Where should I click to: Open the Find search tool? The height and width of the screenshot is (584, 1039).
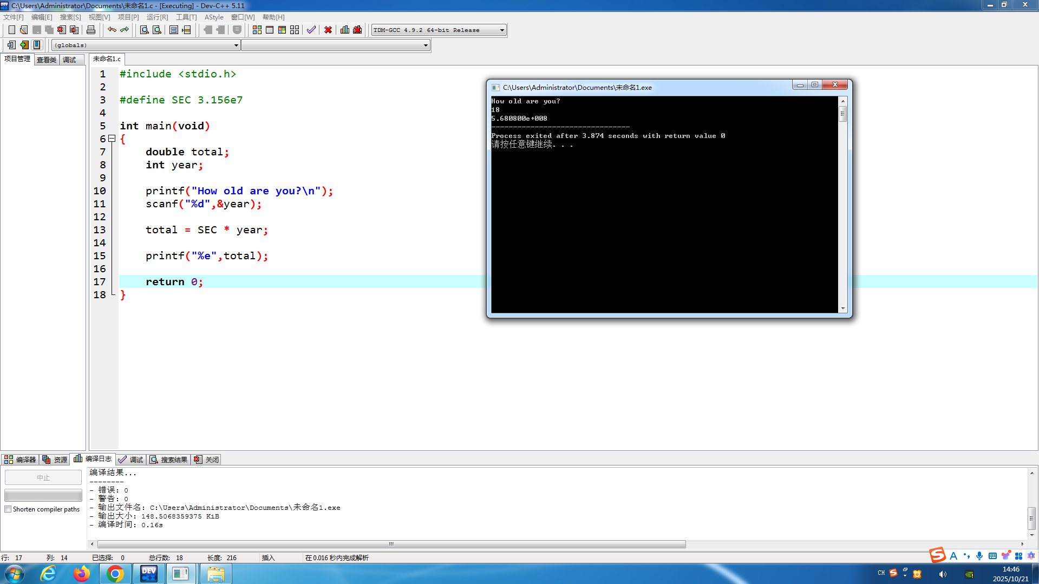(145, 30)
